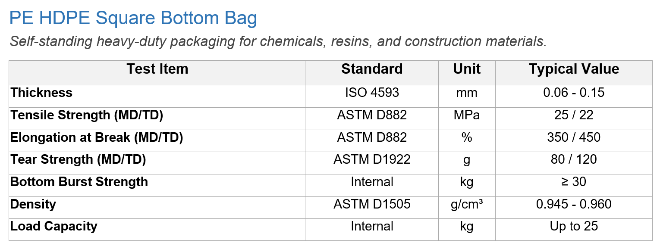Select the Thickness row label
This screenshot has height=249, width=660.
[41, 93]
